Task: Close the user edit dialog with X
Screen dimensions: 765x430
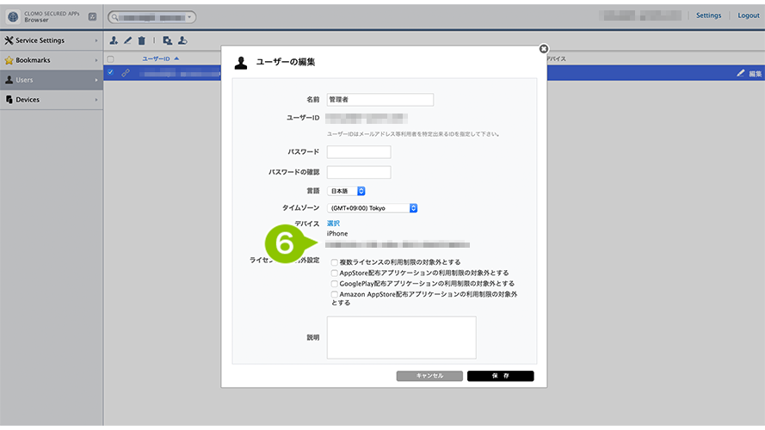Action: click(x=543, y=49)
